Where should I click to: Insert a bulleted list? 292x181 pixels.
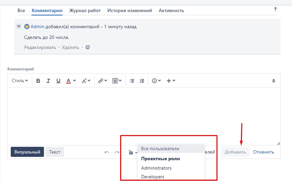click(132, 81)
